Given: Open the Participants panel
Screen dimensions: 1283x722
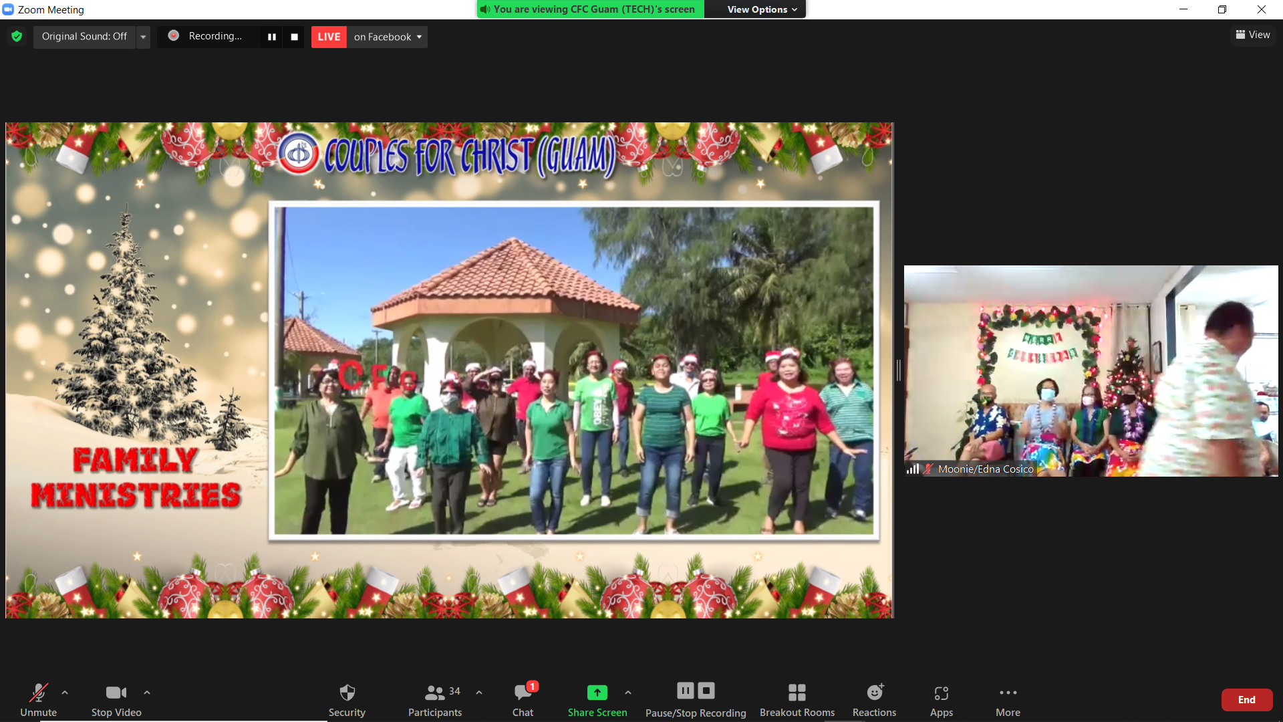Looking at the screenshot, I should (435, 700).
